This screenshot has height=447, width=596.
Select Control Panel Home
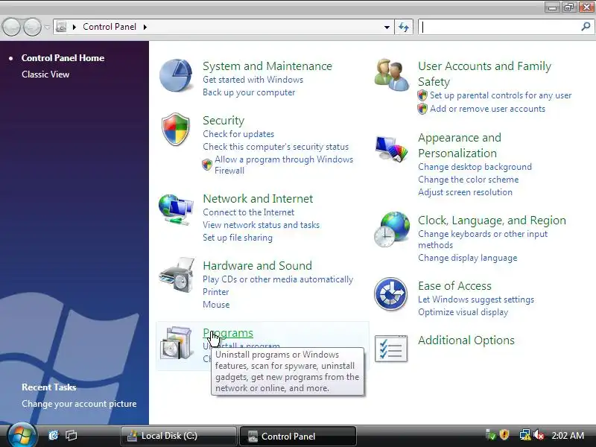pyautogui.click(x=63, y=58)
